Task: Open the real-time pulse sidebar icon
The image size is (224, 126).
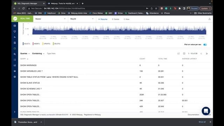Action: tap(15, 37)
